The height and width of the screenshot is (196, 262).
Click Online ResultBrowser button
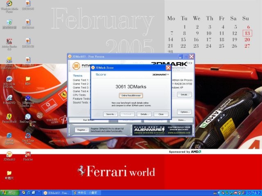pyautogui.click(x=131, y=96)
